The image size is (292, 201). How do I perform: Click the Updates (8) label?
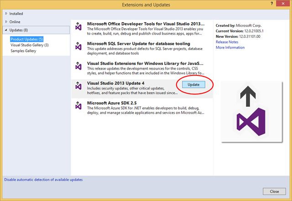pos(19,30)
